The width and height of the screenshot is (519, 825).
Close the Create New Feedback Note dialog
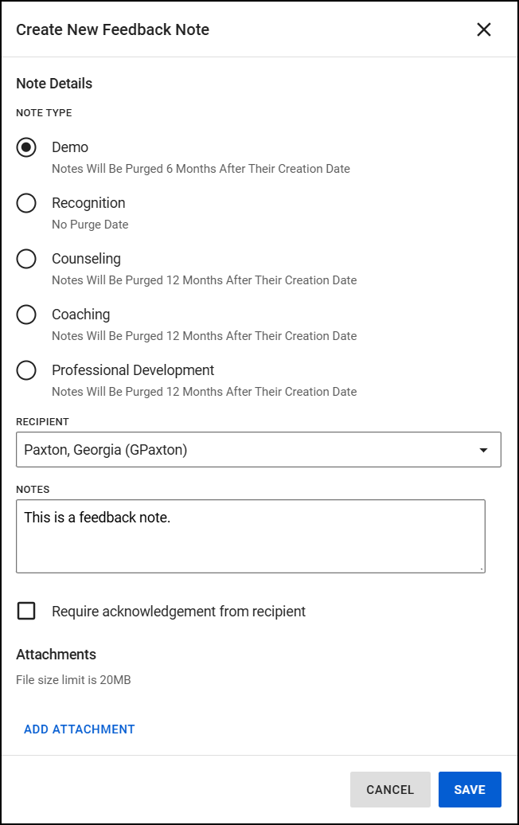coord(484,30)
